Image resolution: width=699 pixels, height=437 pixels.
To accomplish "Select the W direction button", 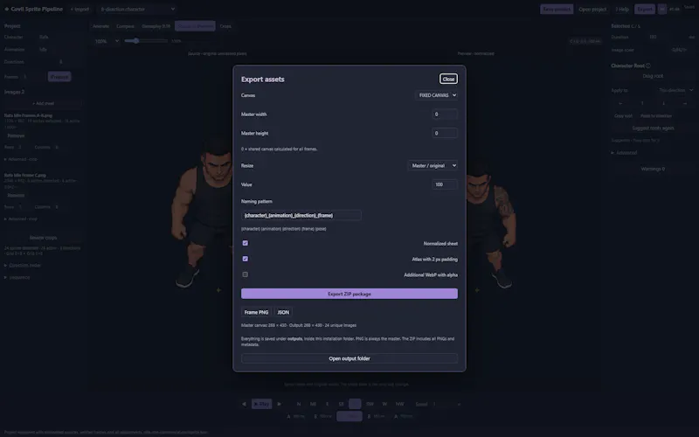I will (384, 404).
